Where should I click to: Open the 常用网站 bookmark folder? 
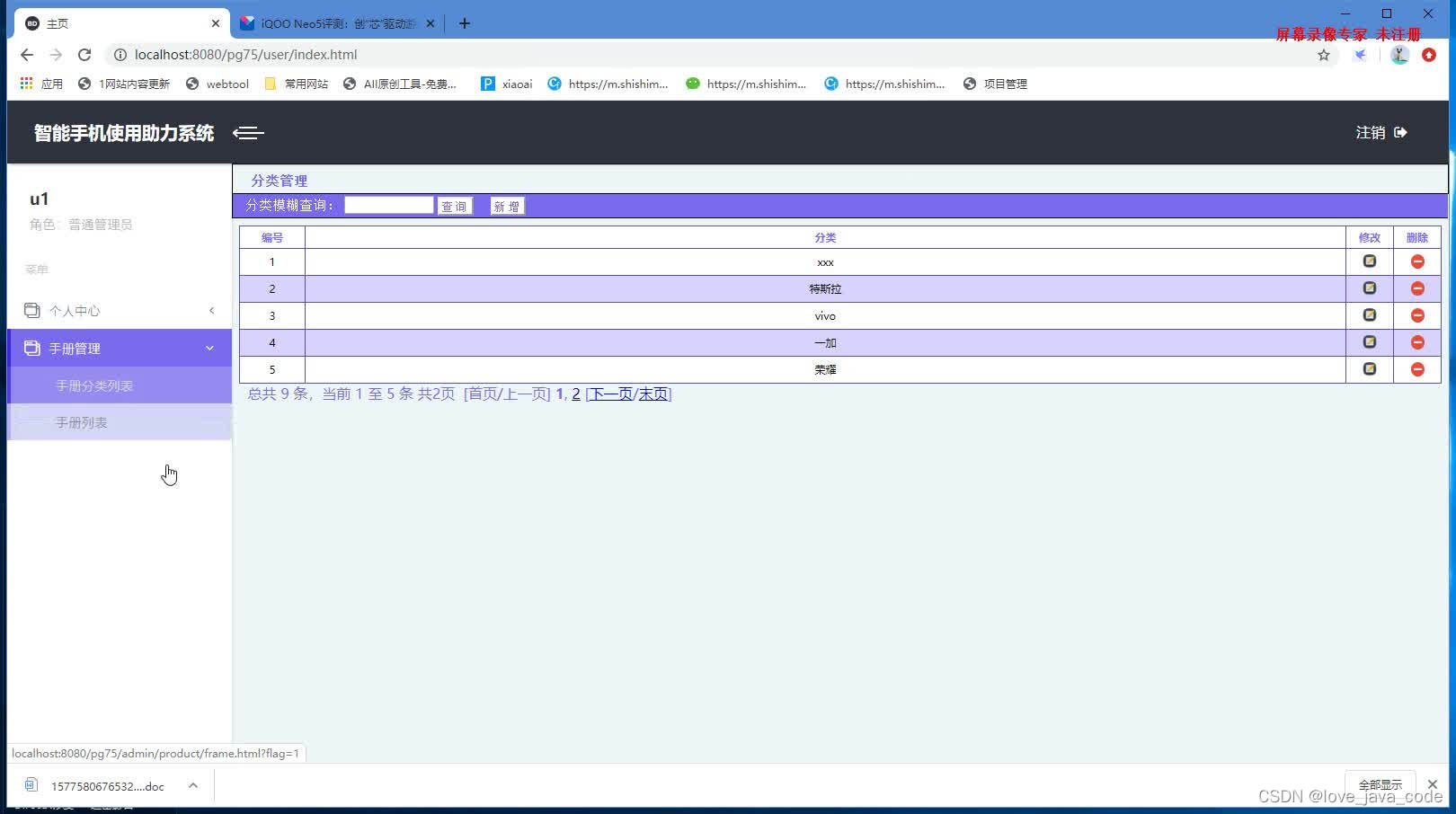click(x=297, y=84)
